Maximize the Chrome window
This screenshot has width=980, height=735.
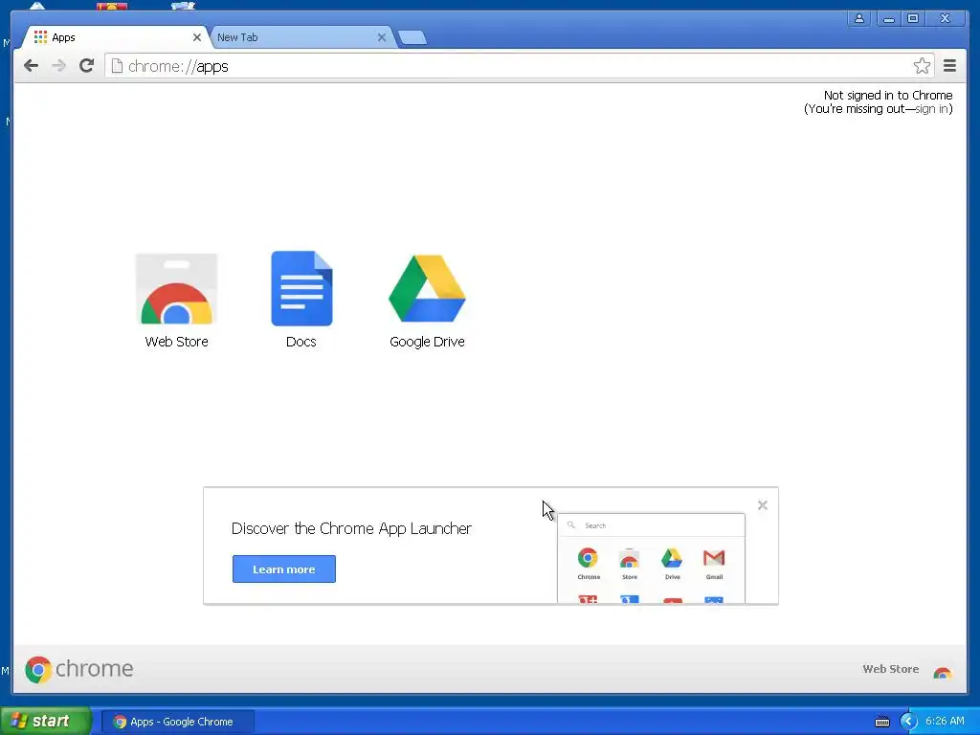913,18
